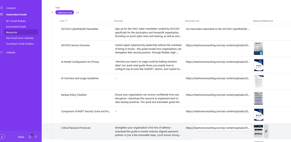Click the LinkedIn cloud icon
This screenshot has width=291, height=142.
[x=2, y=52]
